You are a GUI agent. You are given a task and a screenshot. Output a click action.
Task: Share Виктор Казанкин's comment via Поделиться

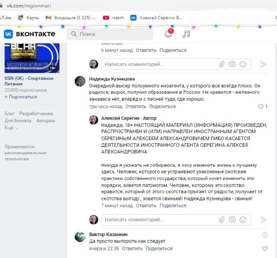159,248
